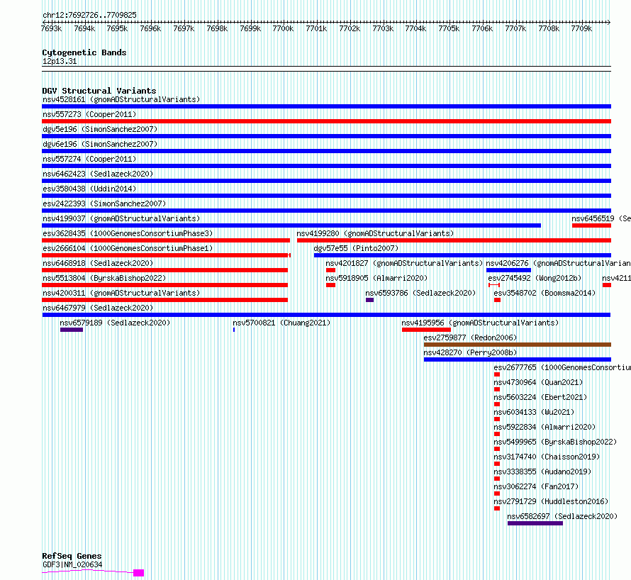The width and height of the screenshot is (631, 580).
Task: Open the dgv6e196 (SimonSanchez2007) entry
Action: (100, 144)
